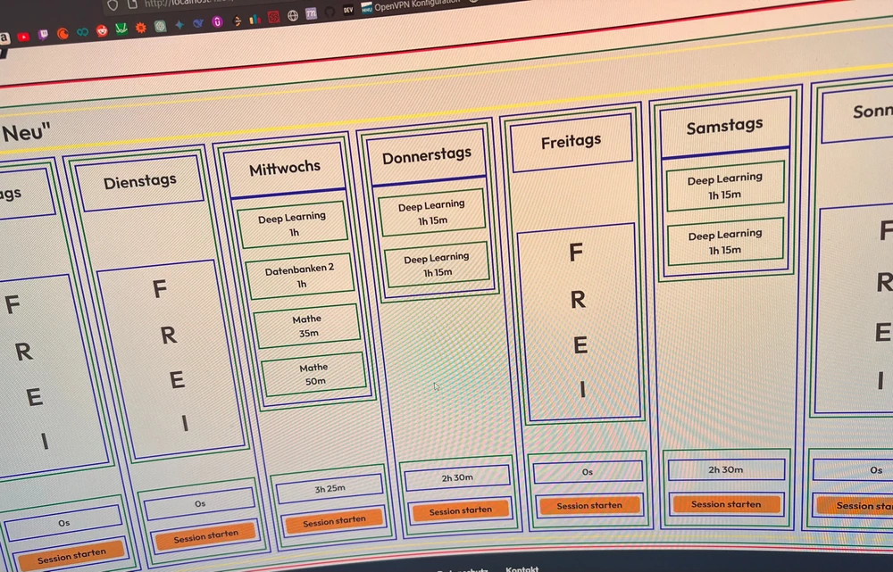Click the browser address bar
Viewport: 893px width, 572px height.
(179, 3)
